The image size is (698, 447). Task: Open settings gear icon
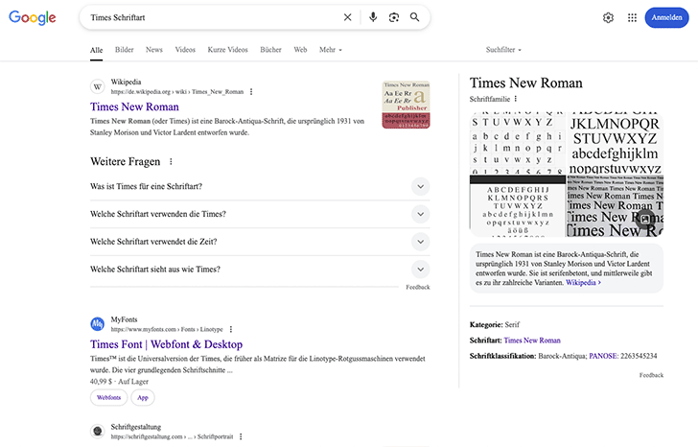pyautogui.click(x=608, y=18)
